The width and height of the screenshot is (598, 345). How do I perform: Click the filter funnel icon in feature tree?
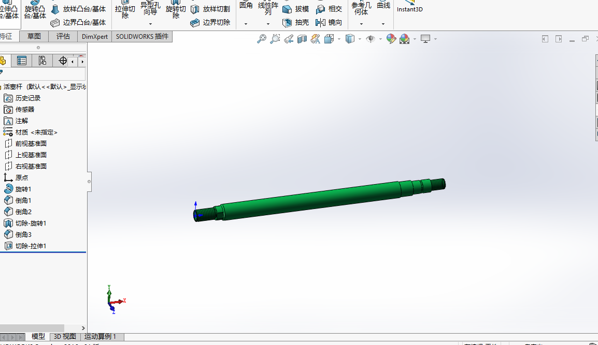click(x=1, y=72)
